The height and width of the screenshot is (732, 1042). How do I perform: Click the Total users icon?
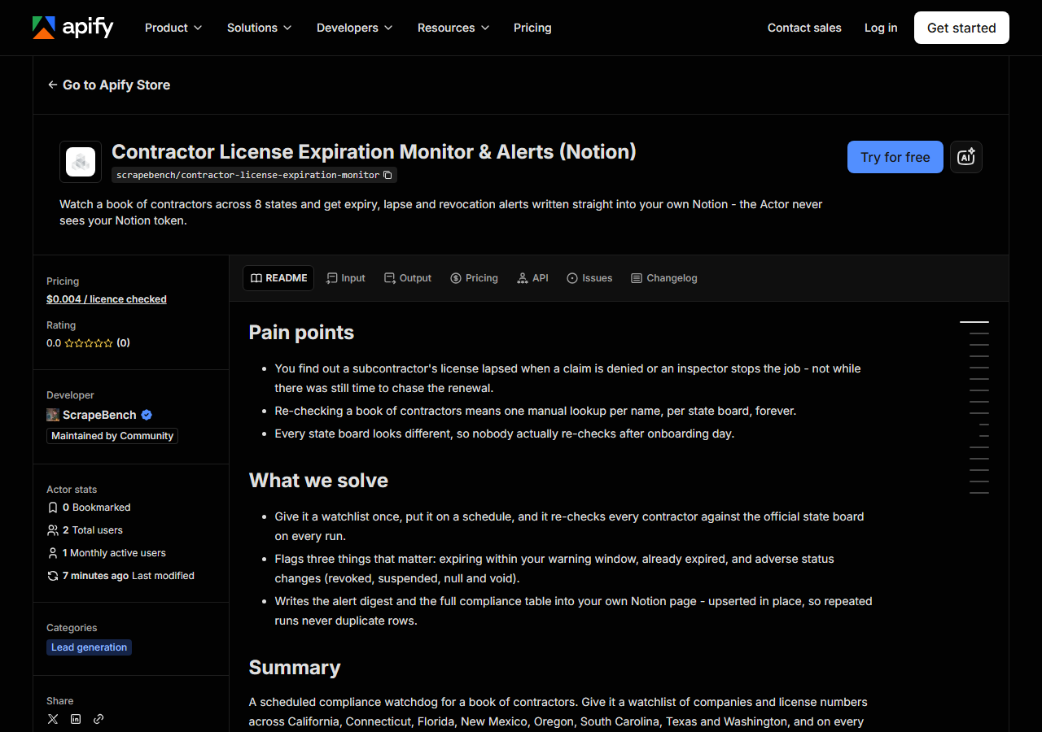point(53,530)
